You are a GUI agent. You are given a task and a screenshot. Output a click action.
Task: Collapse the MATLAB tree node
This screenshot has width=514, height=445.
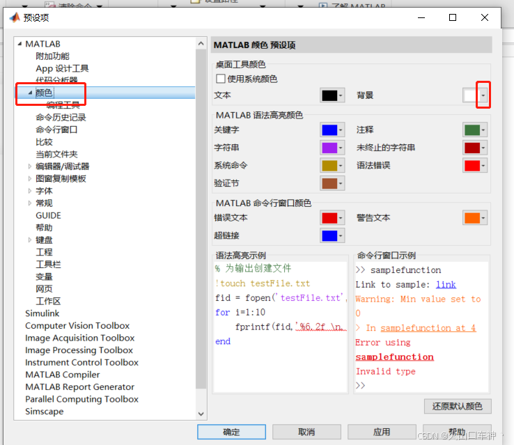tap(20, 44)
